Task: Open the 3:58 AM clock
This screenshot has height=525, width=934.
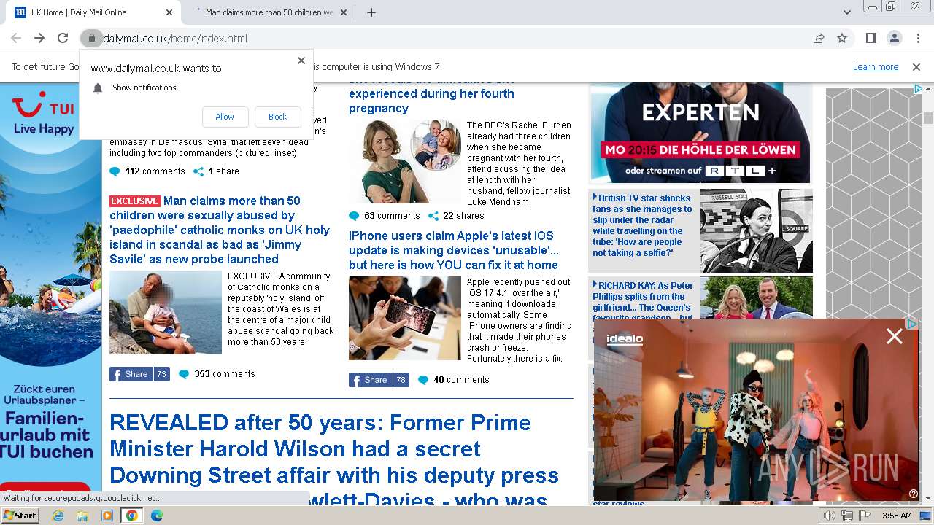Action: pos(897,516)
